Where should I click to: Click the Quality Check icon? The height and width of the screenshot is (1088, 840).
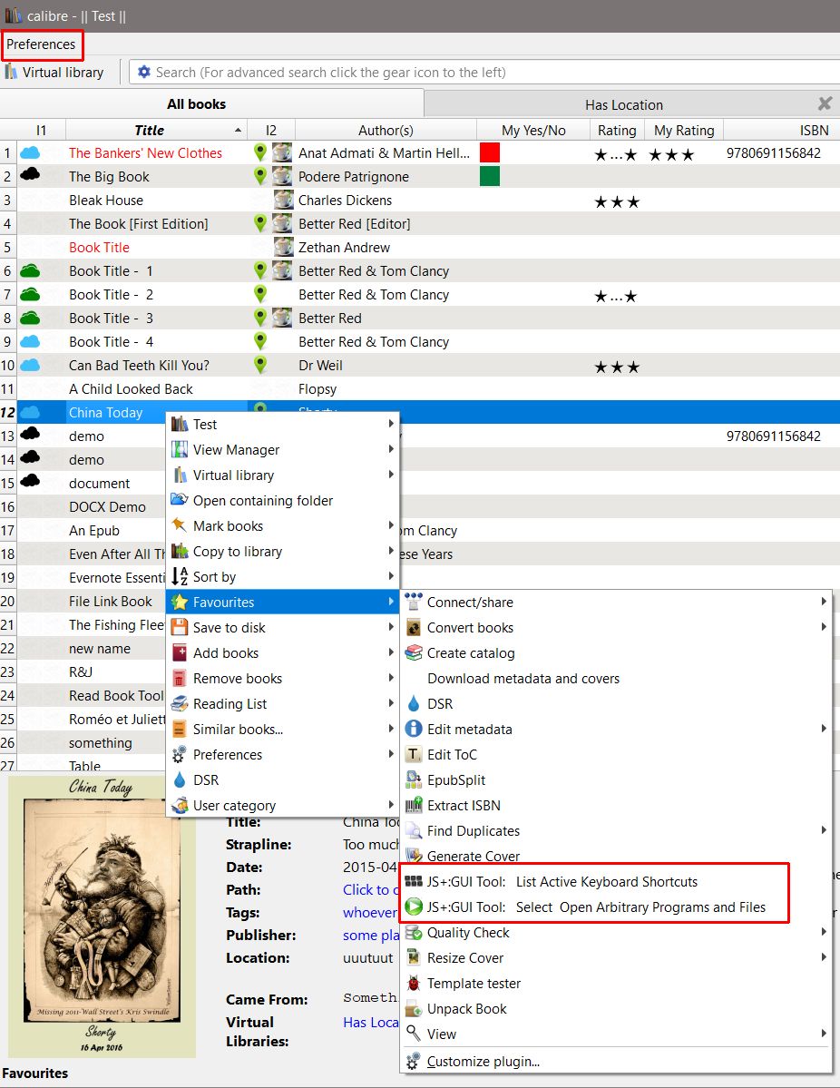coord(414,933)
